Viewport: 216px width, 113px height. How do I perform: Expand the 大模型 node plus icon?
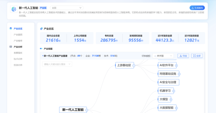(x=171, y=99)
